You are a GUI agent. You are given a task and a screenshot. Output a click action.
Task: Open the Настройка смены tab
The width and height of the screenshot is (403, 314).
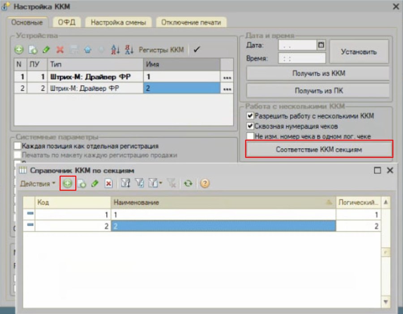[119, 23]
